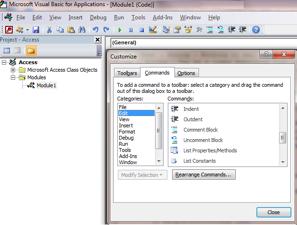The width and height of the screenshot is (297, 225).
Task: Click the View Microsoft Access toolbar icon
Action: 9,30
